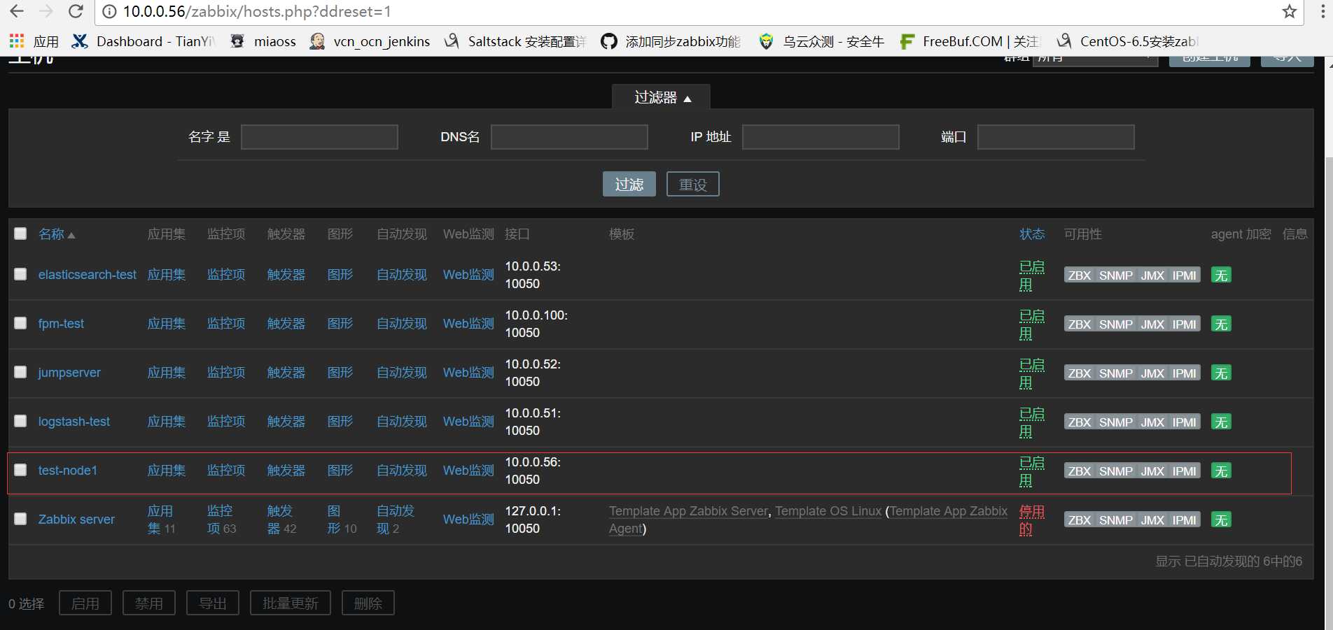Sort hosts by 名称 column

57,234
